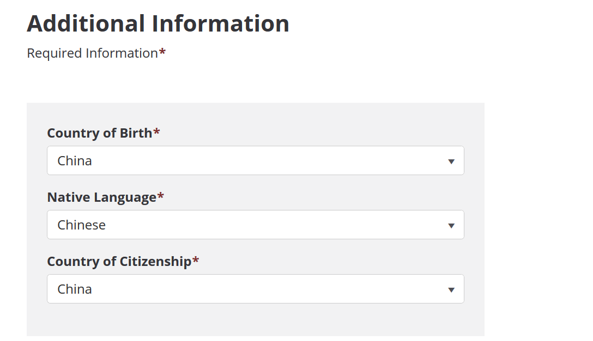Click the Country of Citizenship label
Viewport: 593px width, 341px height.
click(119, 262)
